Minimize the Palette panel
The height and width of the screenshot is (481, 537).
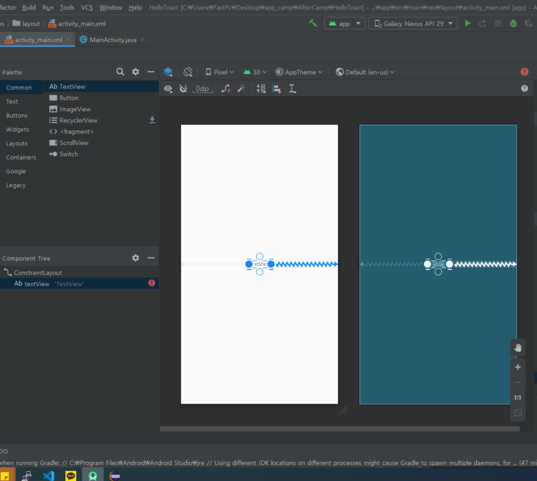coord(151,71)
